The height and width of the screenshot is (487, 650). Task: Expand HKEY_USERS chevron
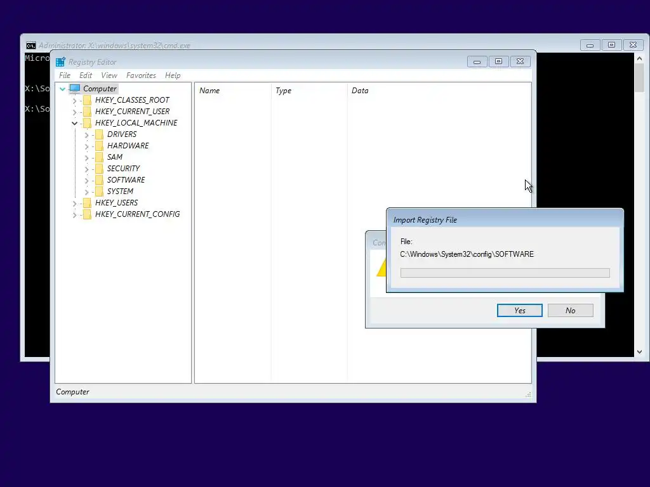pos(75,204)
